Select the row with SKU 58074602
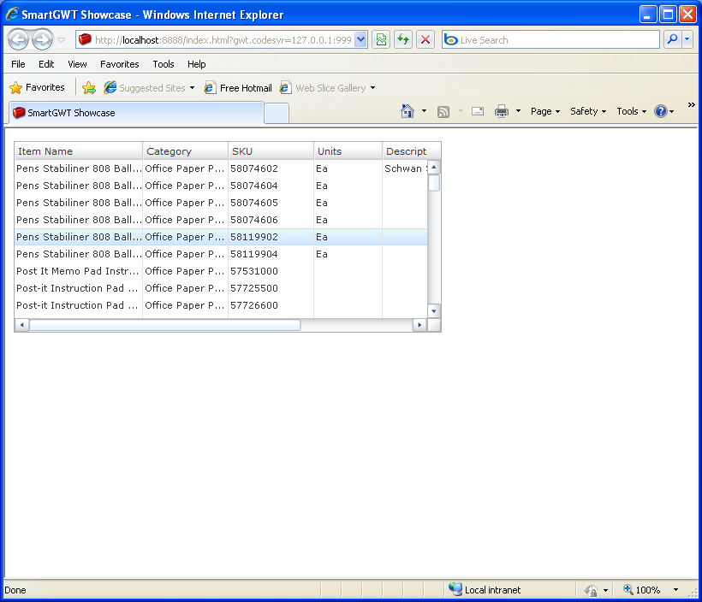Image resolution: width=702 pixels, height=602 pixels. click(x=221, y=168)
